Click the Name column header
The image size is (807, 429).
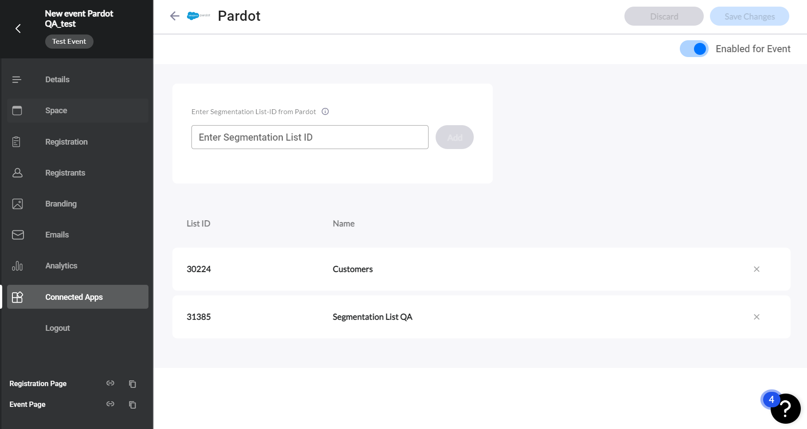tap(344, 224)
